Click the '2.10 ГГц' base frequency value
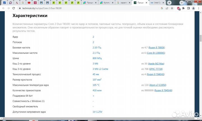Viewport: 202px width, 121px height. [x=97, y=48]
